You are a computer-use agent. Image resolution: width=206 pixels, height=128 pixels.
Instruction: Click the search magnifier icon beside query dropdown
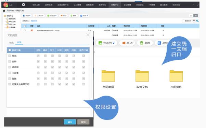click(x=197, y=21)
